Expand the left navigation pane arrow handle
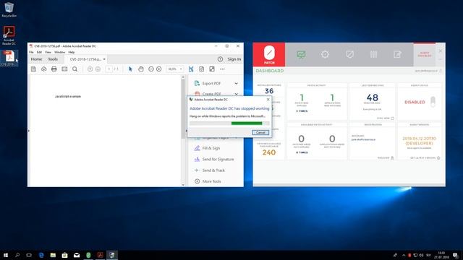463x260 pixels. [x=29, y=131]
